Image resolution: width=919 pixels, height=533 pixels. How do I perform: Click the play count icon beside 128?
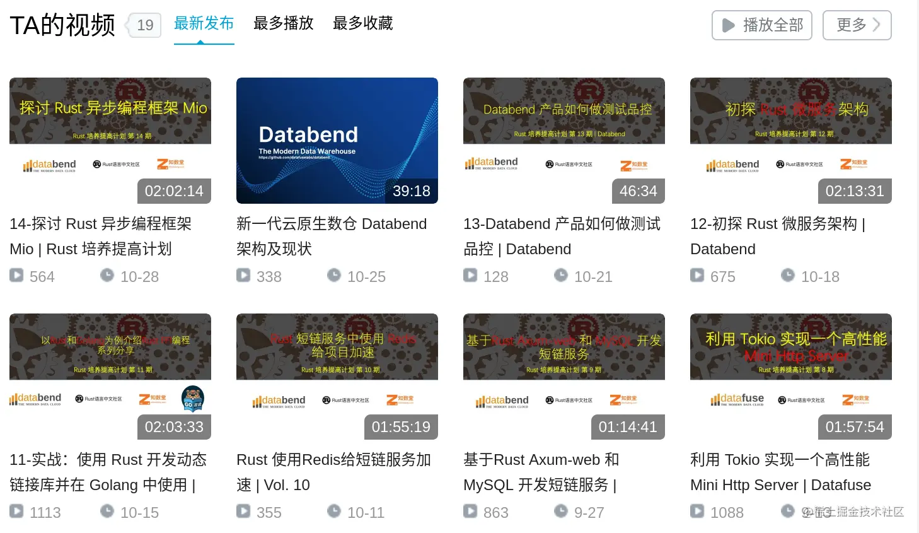click(x=470, y=275)
